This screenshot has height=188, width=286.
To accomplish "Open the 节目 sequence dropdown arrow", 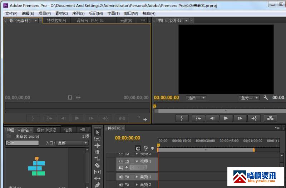I will 186,21.
